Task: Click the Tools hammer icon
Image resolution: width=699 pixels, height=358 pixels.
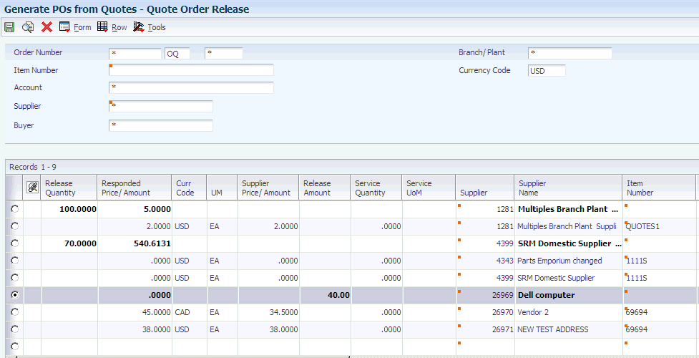Action: (x=139, y=27)
